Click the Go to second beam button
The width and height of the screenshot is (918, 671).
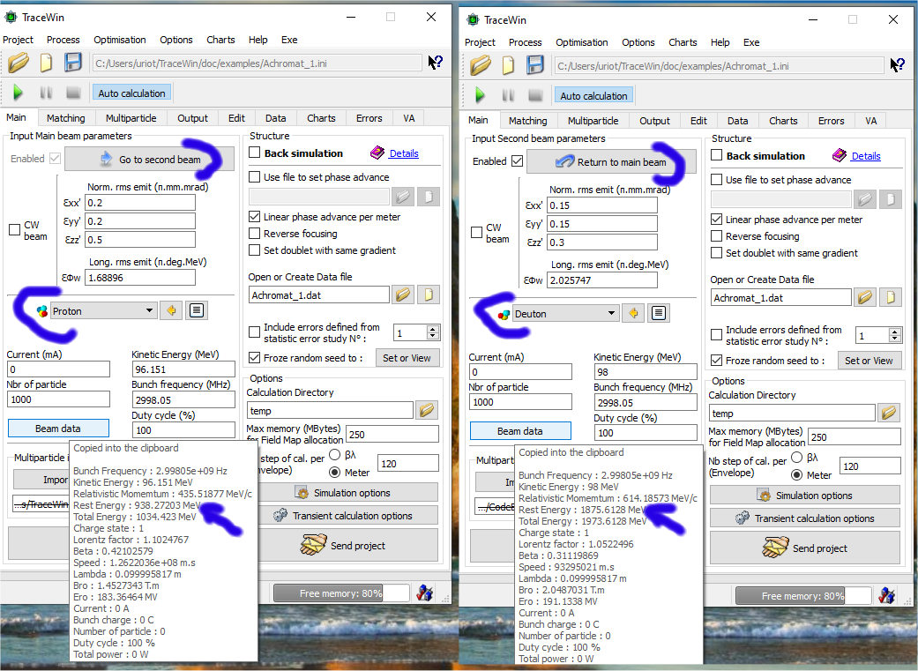tap(150, 160)
